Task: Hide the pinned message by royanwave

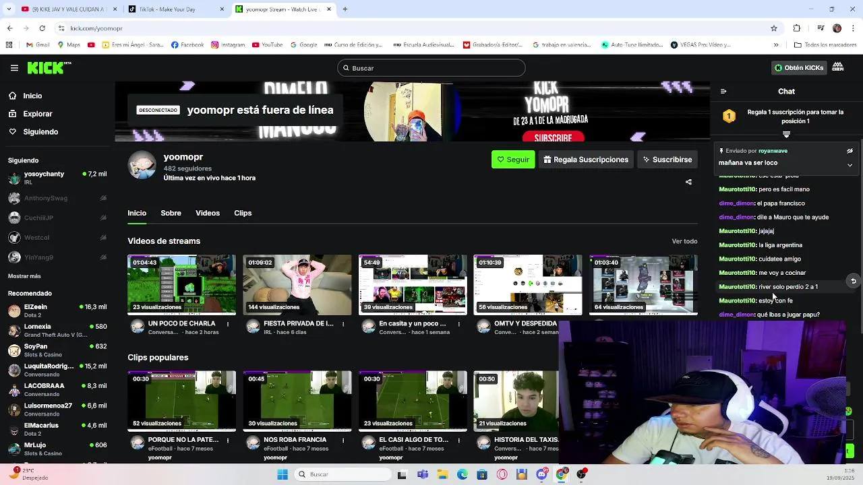Action: click(x=850, y=151)
